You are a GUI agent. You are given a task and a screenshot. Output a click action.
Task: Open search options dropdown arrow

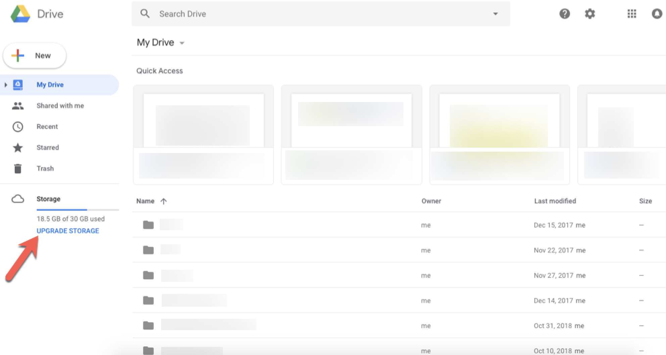495,14
